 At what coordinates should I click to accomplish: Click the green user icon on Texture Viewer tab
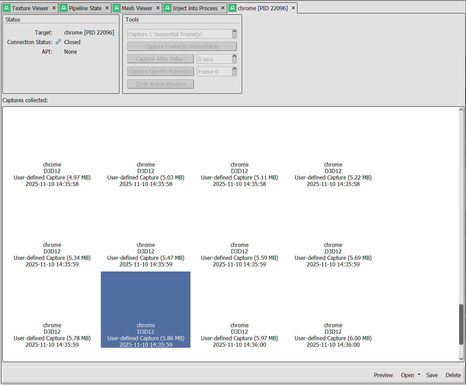tap(6, 8)
